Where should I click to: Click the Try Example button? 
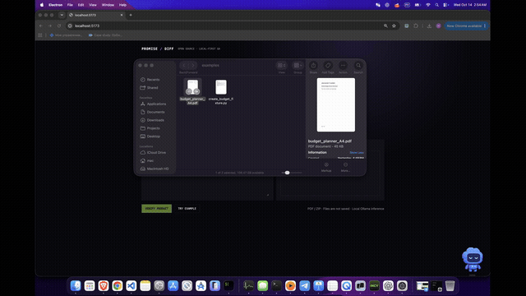(x=187, y=208)
